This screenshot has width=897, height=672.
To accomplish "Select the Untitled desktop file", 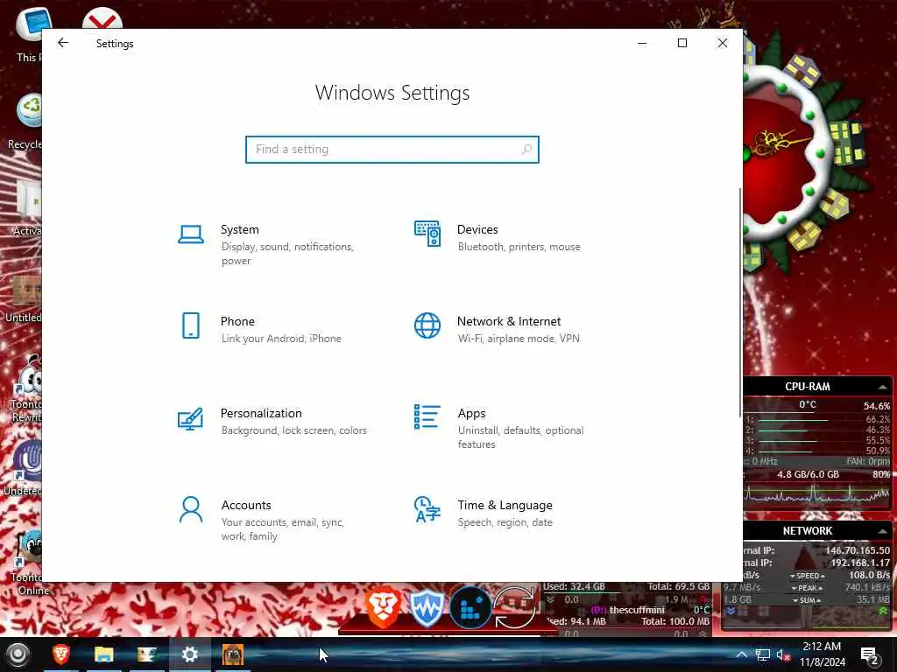I will (x=23, y=298).
